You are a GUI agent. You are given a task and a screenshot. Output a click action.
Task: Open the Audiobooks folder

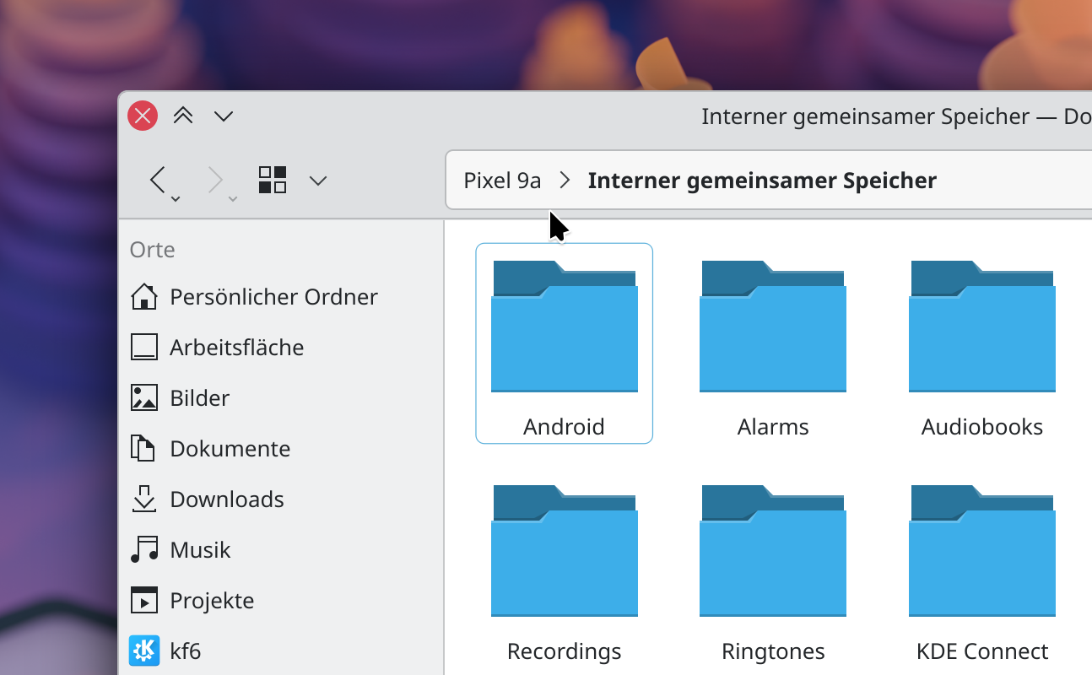click(981, 337)
